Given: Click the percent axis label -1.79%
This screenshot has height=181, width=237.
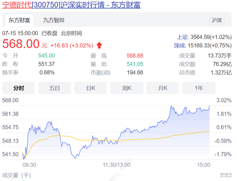Looking at the screenshot, I should pyautogui.click(x=223, y=154).
